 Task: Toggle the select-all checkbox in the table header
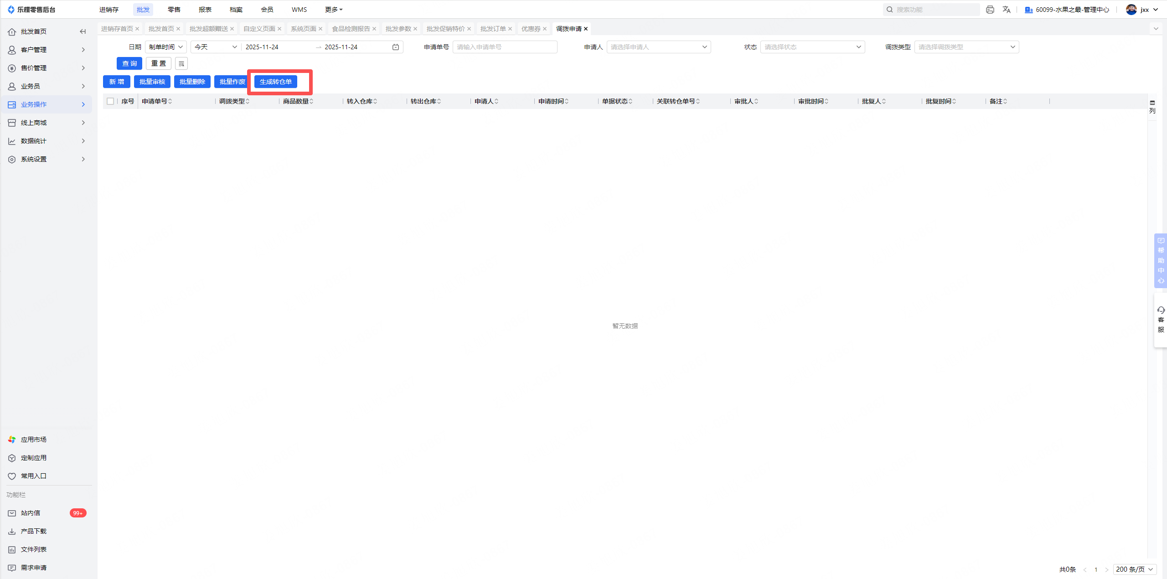tap(110, 101)
